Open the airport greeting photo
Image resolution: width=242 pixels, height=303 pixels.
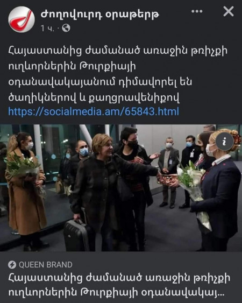[x=121, y=188]
